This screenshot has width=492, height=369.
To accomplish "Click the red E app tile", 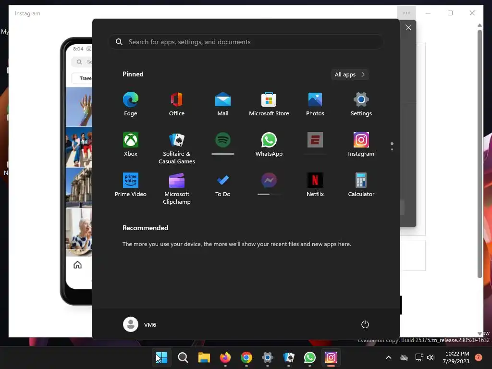I will [315, 140].
